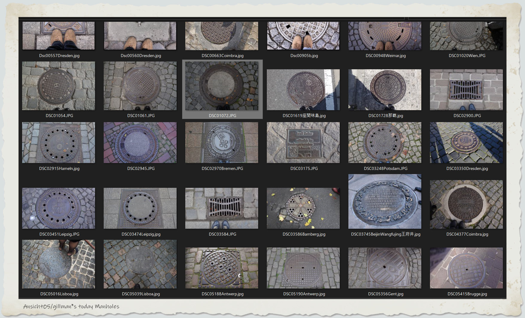Image resolution: width=525 pixels, height=318 pixels.
Task: Select DSC04377Coimbra.jpg thumbnail
Action: [x=466, y=205]
